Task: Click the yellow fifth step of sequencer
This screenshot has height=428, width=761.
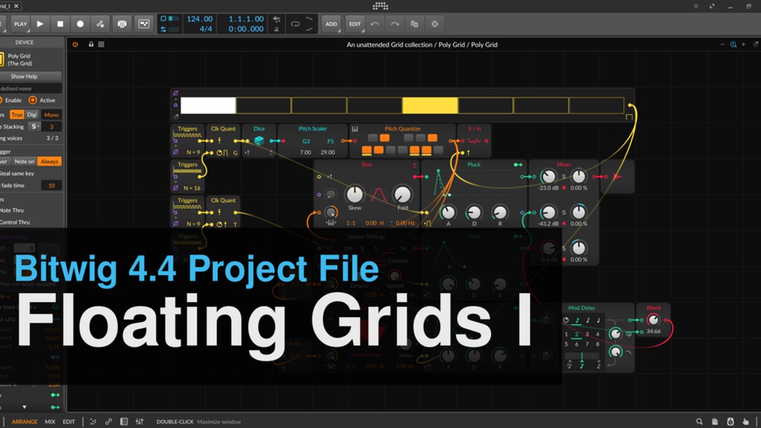Action: (x=430, y=105)
